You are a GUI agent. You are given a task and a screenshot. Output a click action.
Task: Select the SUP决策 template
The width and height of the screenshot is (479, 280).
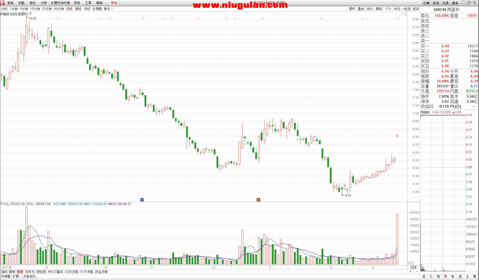click(x=87, y=272)
